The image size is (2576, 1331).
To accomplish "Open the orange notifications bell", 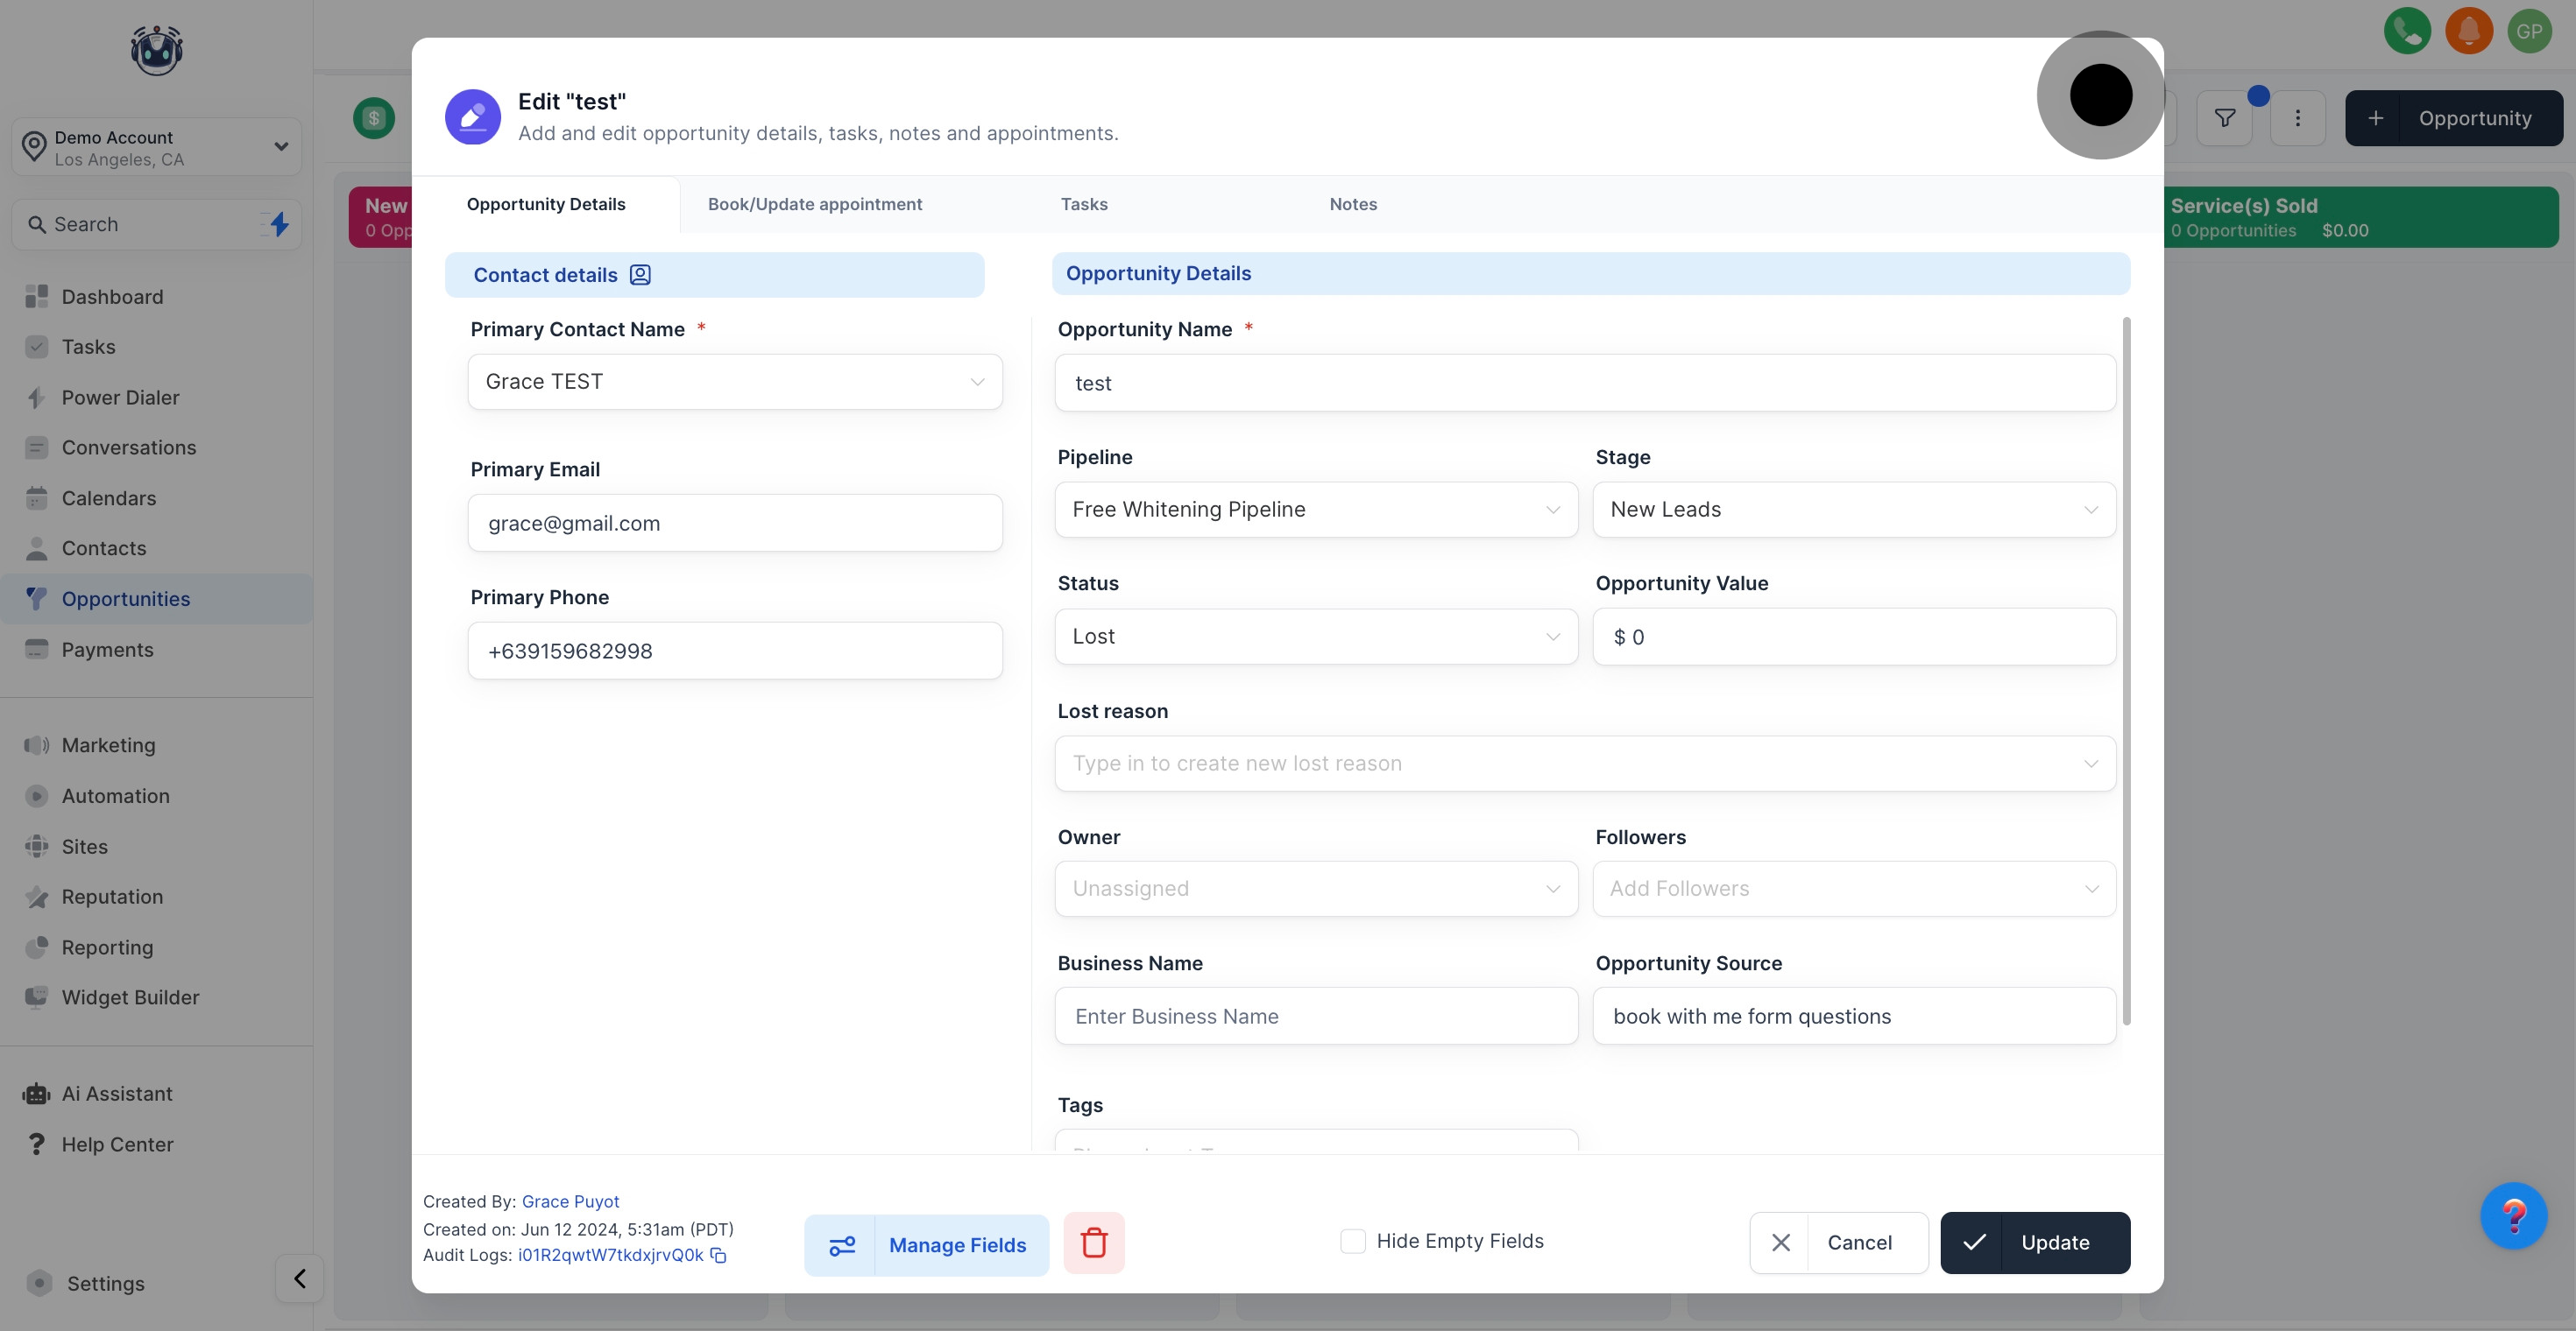I will click(2468, 31).
